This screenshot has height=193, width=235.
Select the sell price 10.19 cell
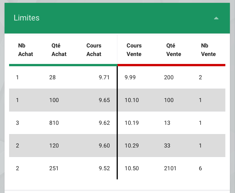131,123
